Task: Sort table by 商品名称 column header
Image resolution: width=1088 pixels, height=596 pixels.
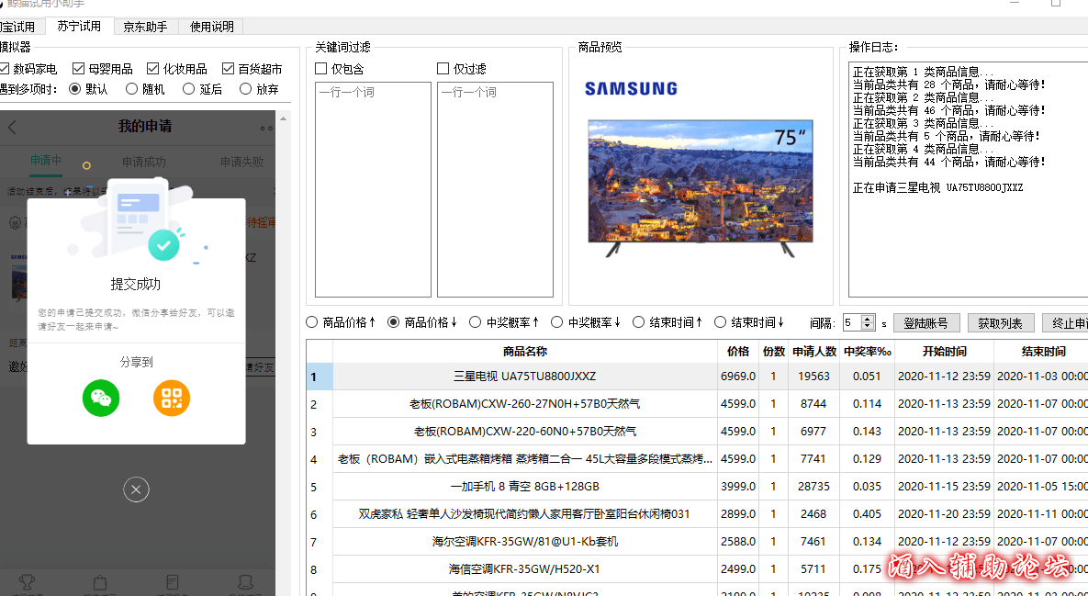Action: click(525, 351)
